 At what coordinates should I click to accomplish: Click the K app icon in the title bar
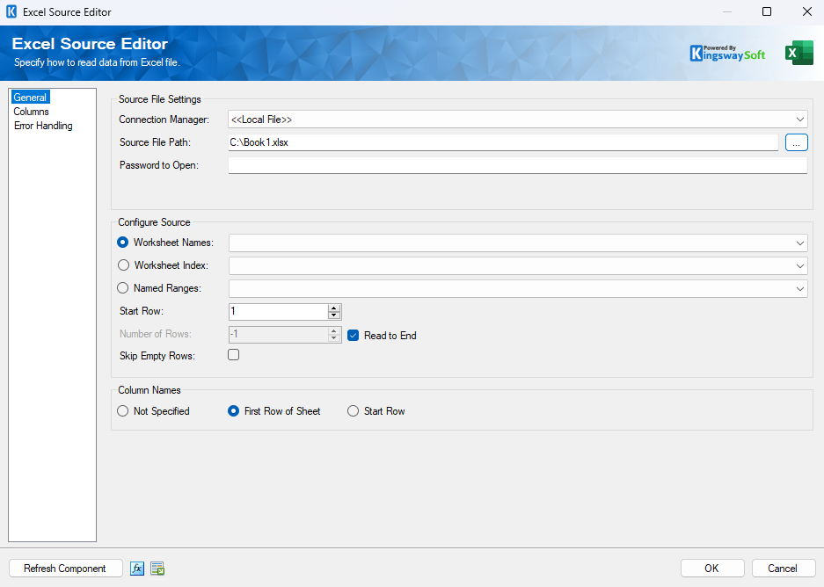tap(11, 11)
